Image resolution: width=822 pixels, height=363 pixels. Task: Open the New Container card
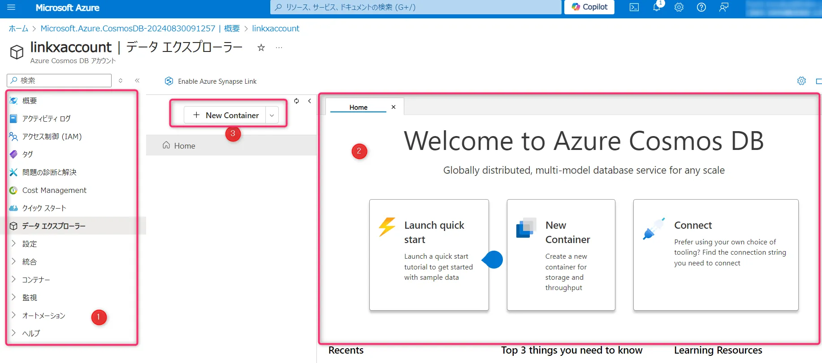561,255
